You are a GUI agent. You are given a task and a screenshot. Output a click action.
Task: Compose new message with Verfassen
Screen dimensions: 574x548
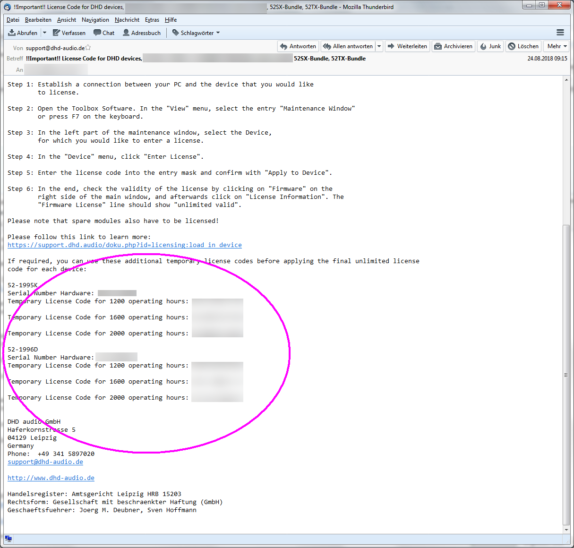click(x=69, y=33)
